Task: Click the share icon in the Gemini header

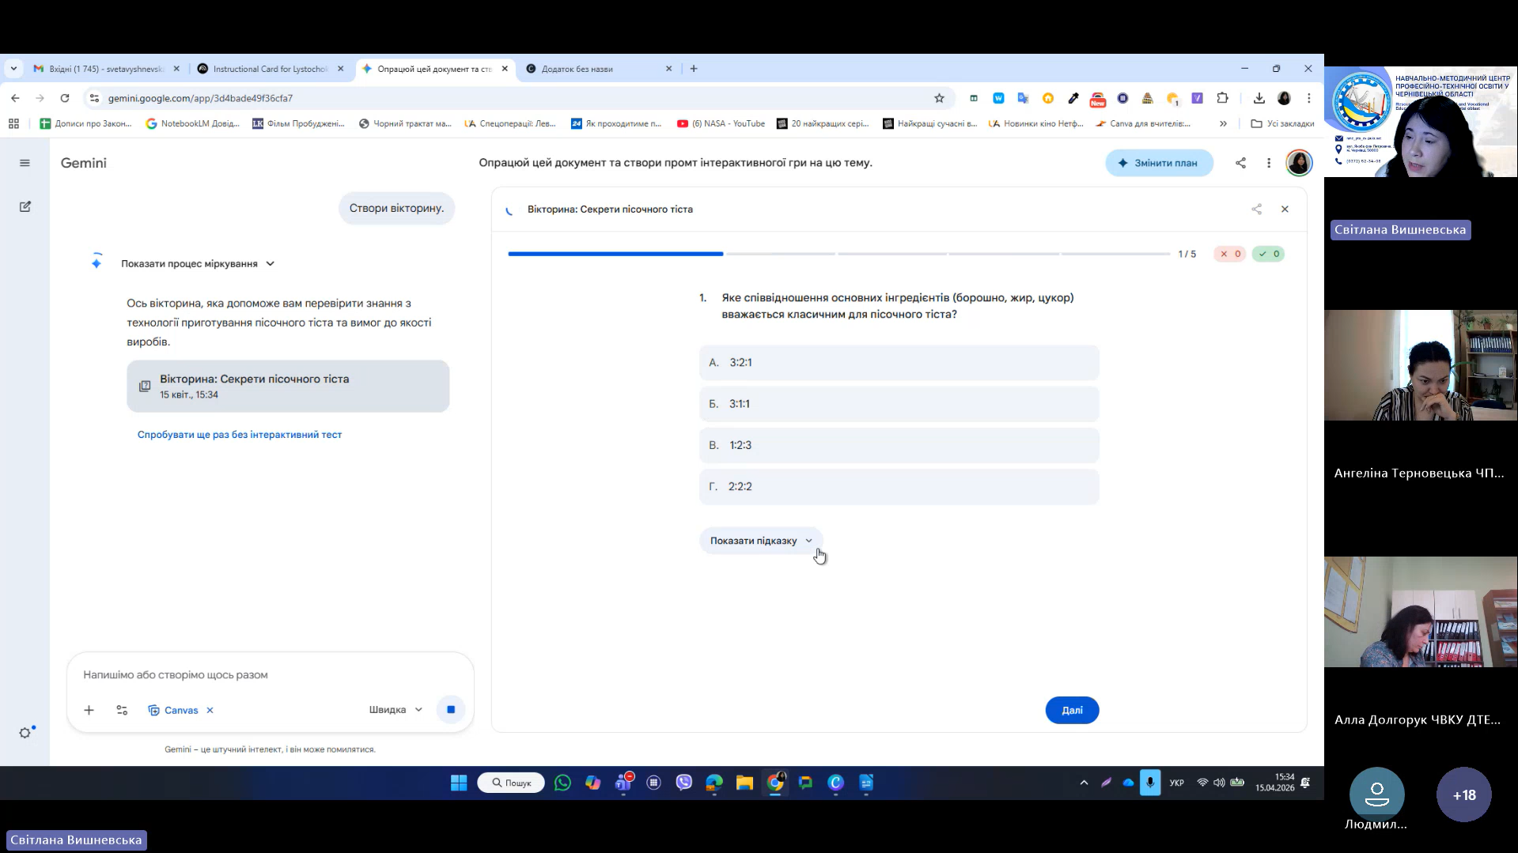Action: (x=1240, y=163)
